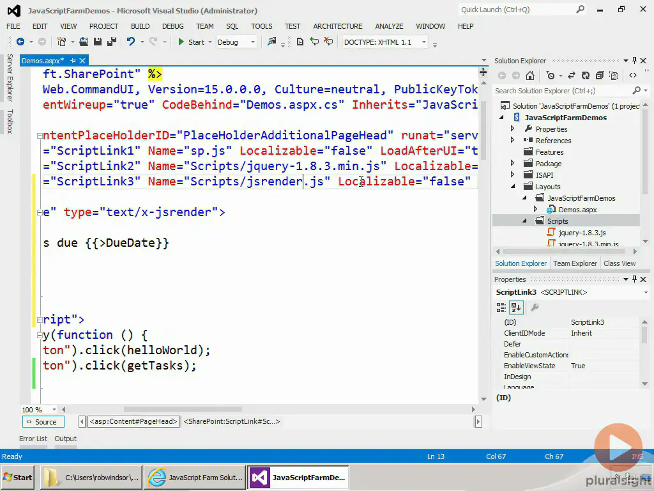Click Solution Explorer Refresh icon
Screen dimensions: 654x491
click(586, 75)
